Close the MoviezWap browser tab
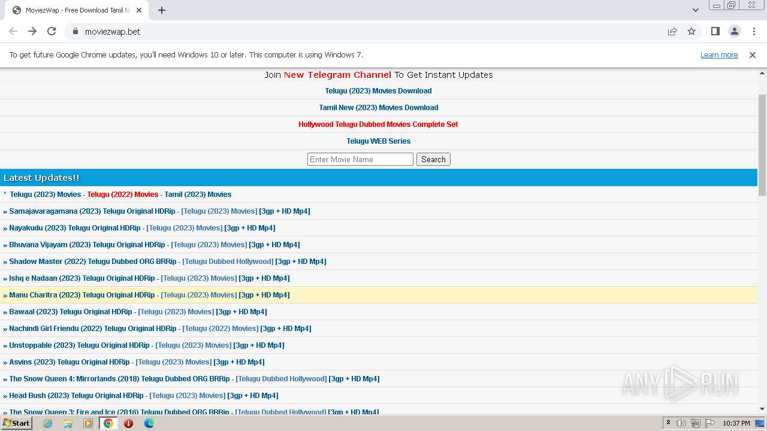 click(139, 10)
